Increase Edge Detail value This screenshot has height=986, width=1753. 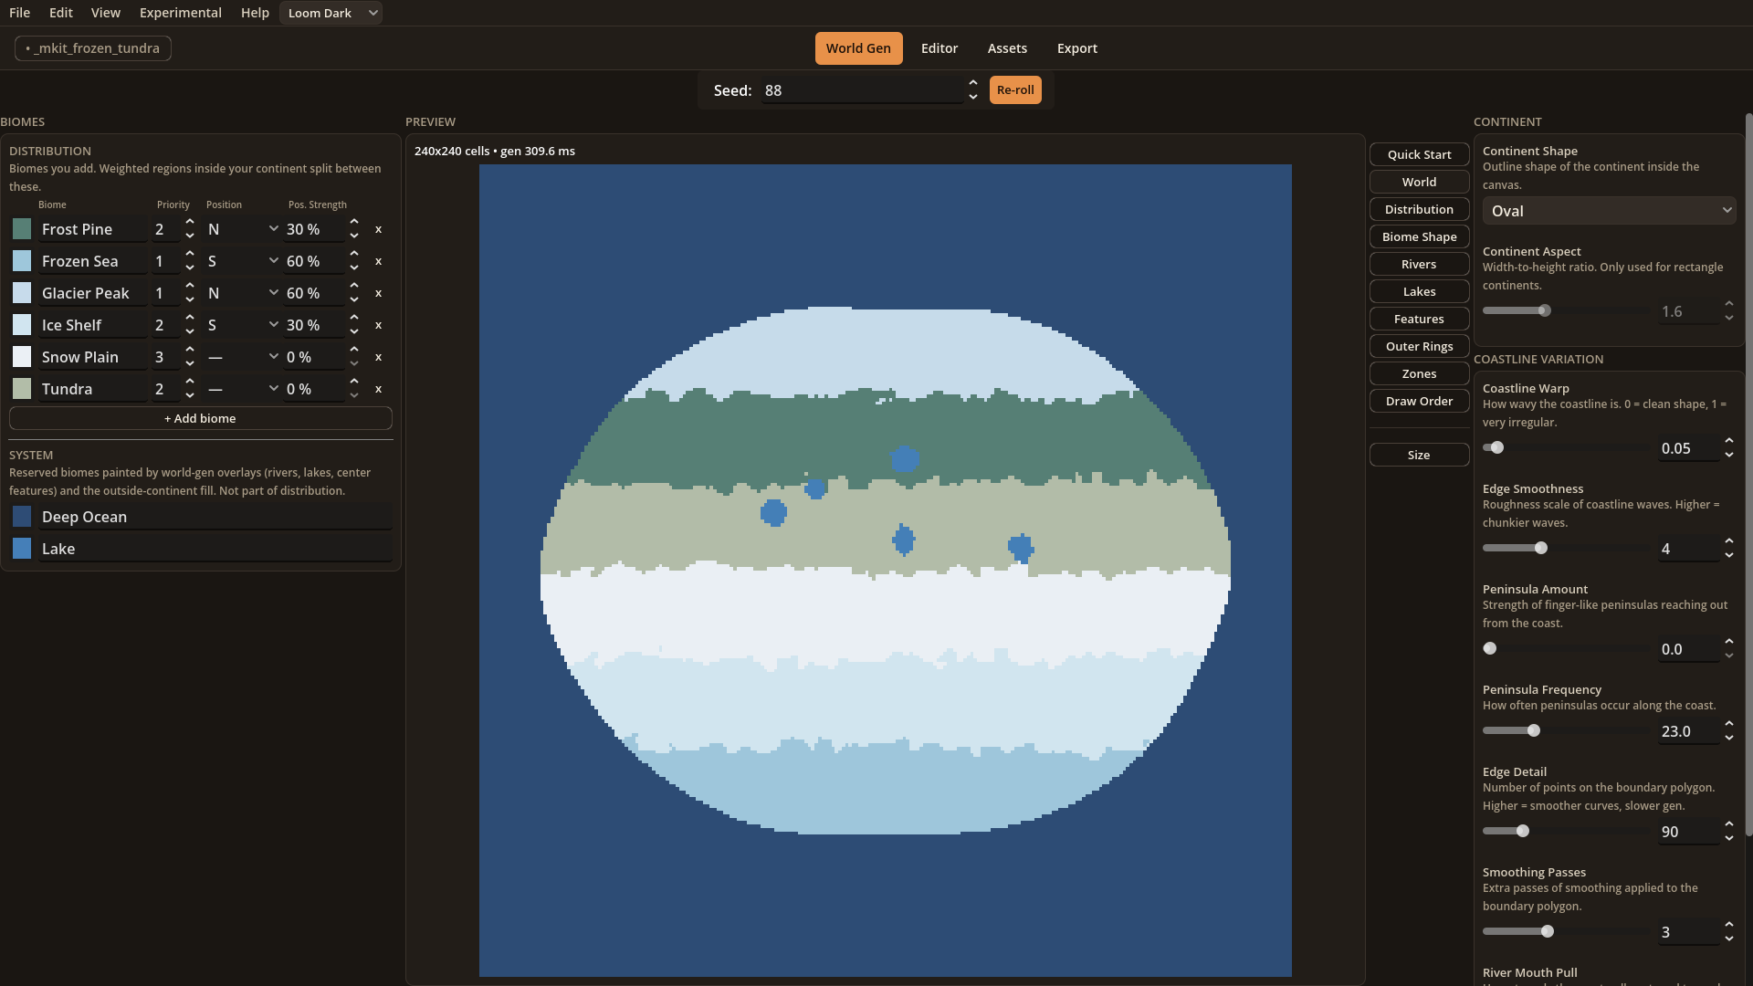point(1729,824)
